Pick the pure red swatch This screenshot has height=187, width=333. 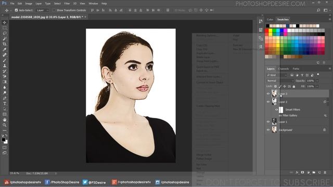[267, 31]
